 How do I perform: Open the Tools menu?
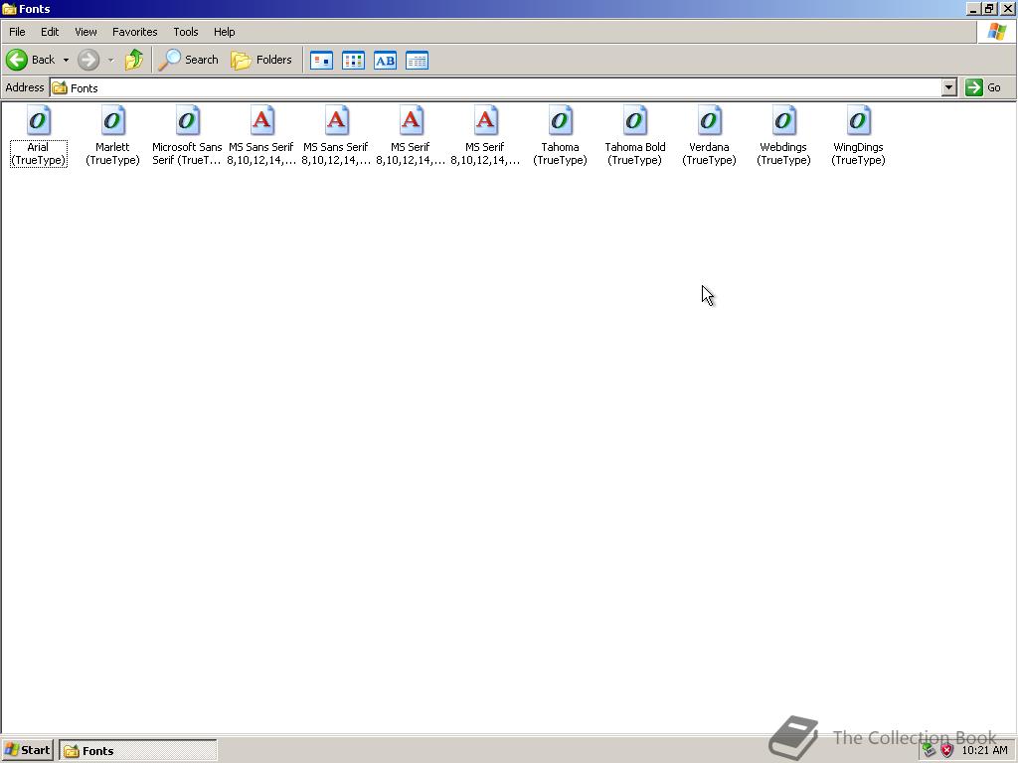[x=186, y=32]
